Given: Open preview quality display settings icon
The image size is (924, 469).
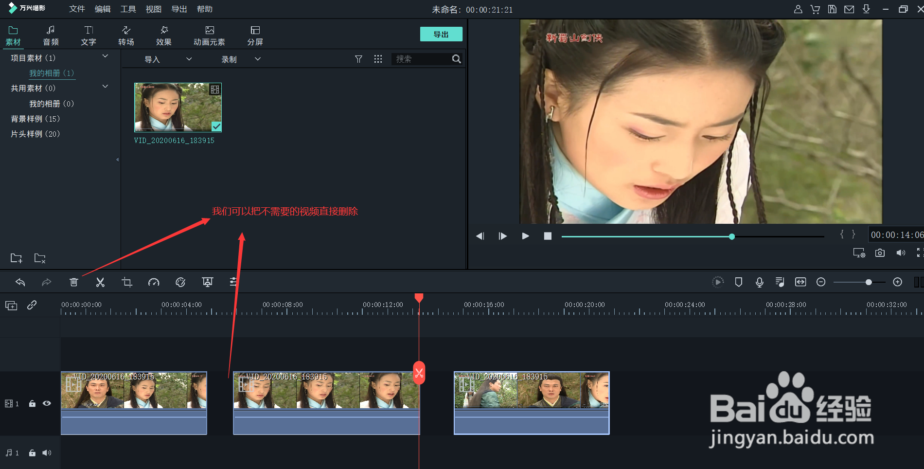Looking at the screenshot, I should click(x=859, y=253).
